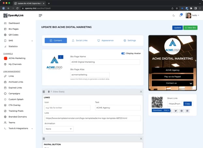203x148 pixels.
Task: Focus the Link URL field
Action: coord(93,118)
